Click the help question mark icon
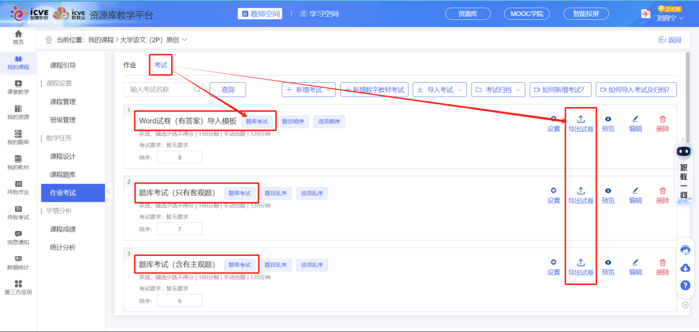This screenshot has width=699, height=332. 685,285
